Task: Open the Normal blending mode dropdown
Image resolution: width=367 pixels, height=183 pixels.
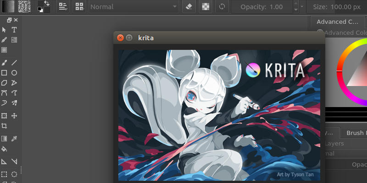Action: [x=133, y=7]
